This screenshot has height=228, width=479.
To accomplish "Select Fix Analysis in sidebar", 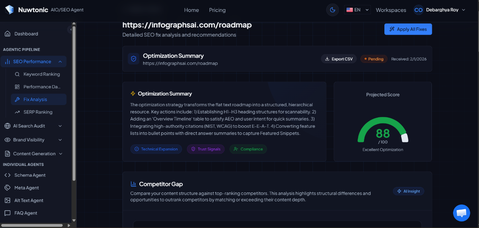I will [x=35, y=99].
